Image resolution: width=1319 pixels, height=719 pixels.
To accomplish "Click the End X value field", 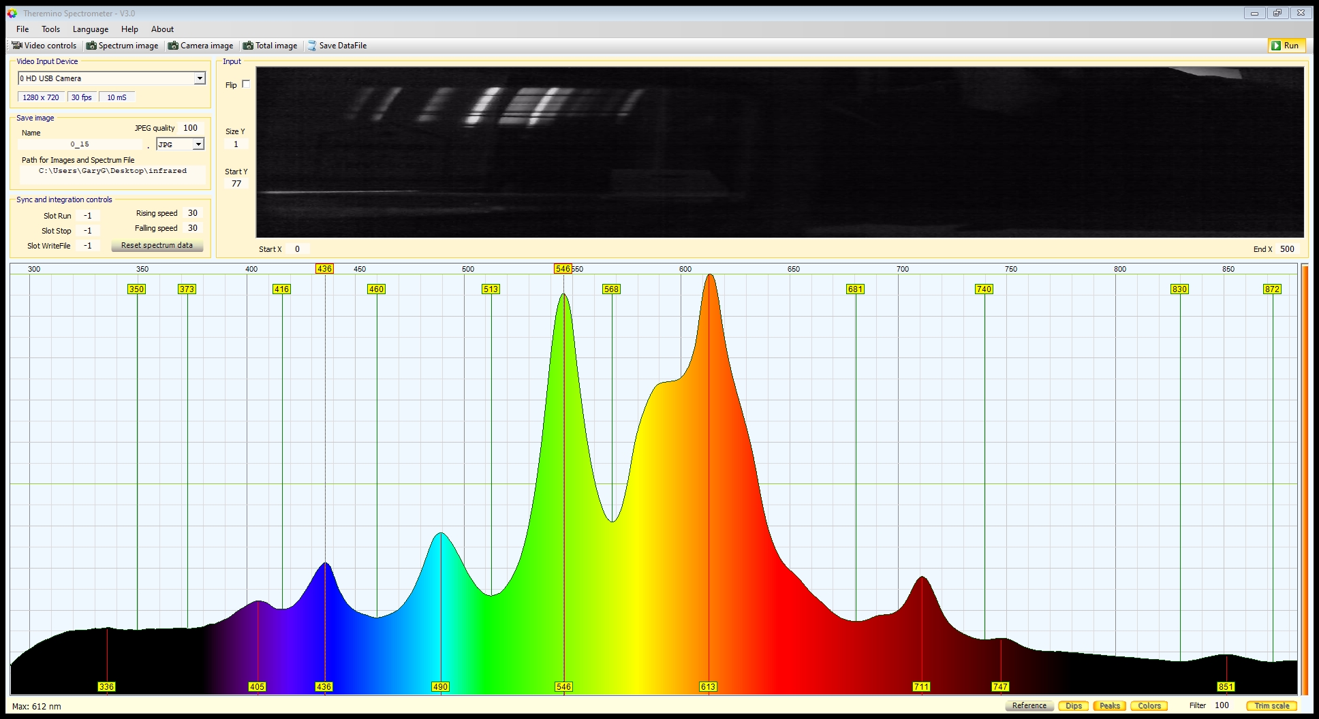I will click(x=1286, y=249).
